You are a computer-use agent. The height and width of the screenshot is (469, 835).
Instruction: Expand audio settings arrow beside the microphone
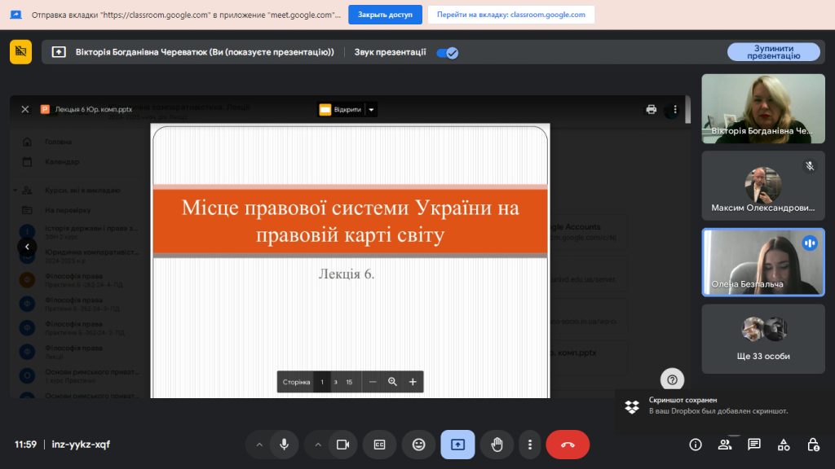click(259, 445)
